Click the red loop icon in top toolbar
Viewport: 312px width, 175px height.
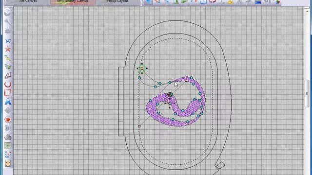213,1
